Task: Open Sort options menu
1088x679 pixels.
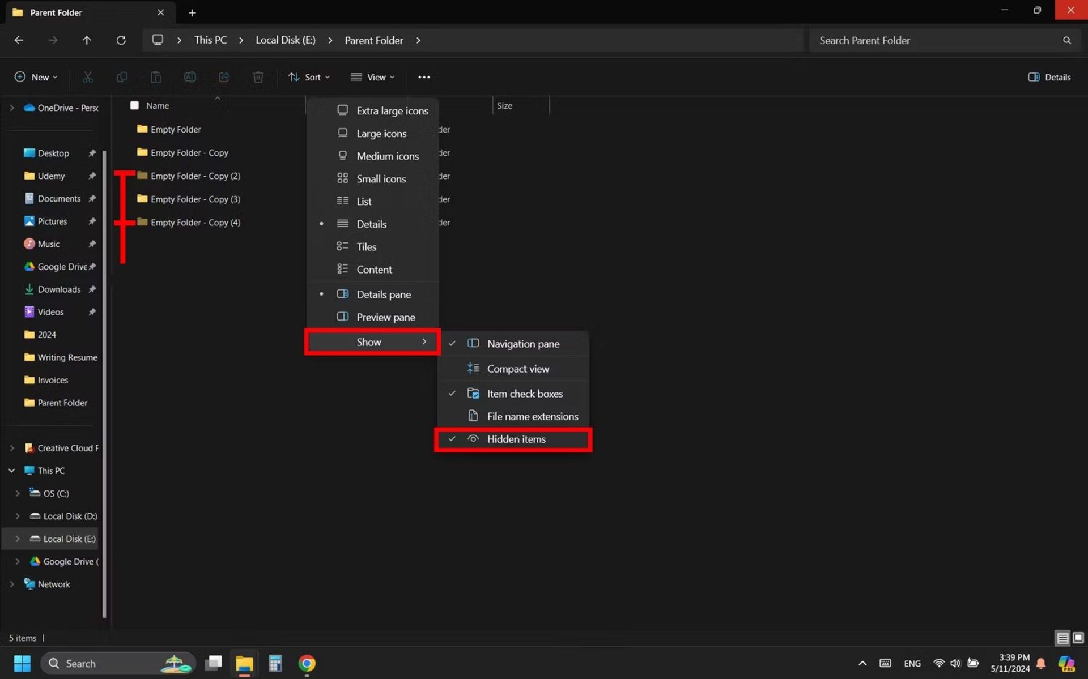Action: [311, 76]
